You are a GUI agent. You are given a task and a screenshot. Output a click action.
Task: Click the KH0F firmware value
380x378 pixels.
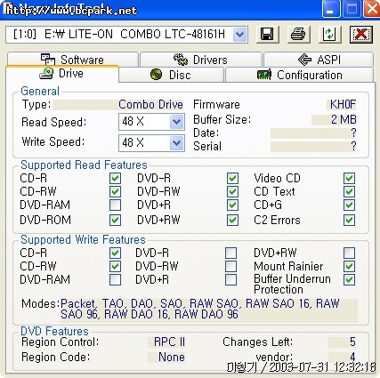click(x=343, y=104)
